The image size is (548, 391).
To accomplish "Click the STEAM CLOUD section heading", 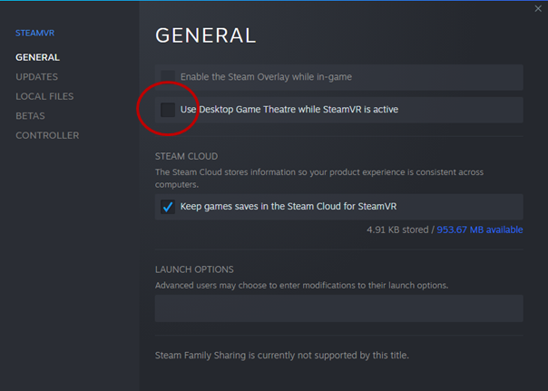I will 186,156.
